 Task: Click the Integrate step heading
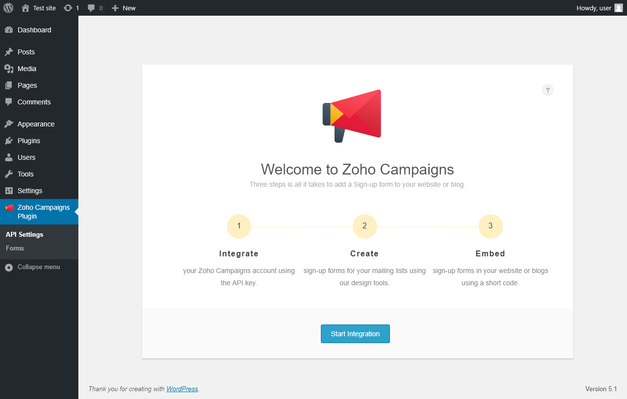tap(239, 254)
